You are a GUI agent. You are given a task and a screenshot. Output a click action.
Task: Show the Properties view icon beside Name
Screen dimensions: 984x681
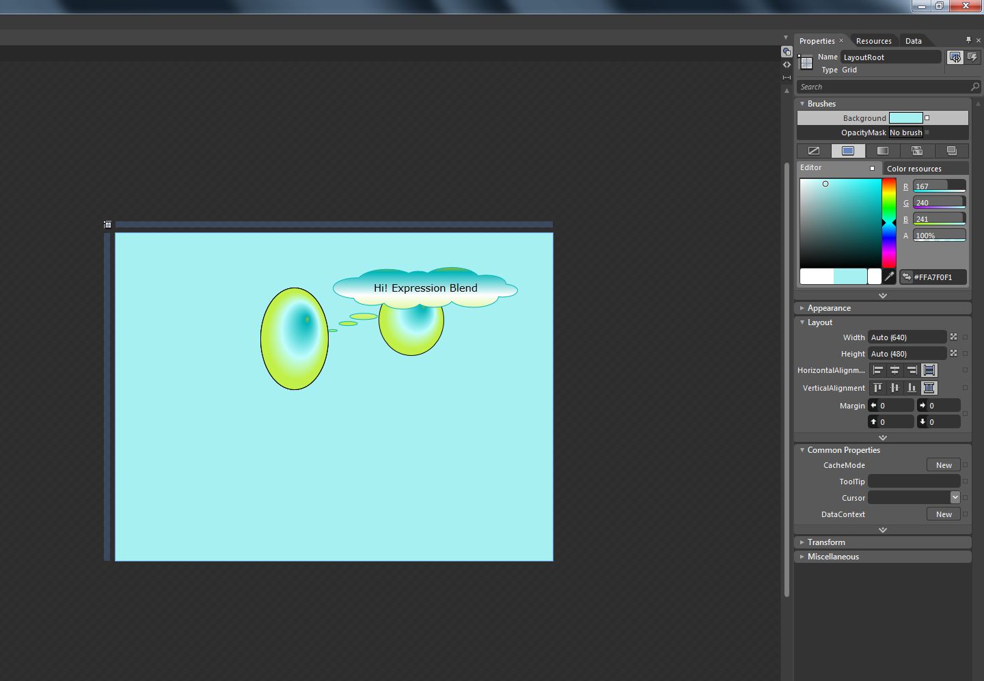tap(955, 57)
